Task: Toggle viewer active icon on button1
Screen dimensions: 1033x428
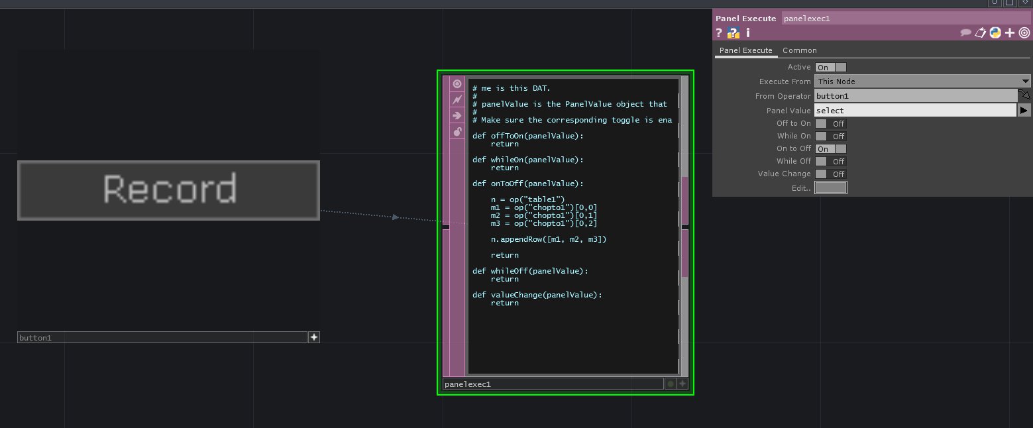Action: pyautogui.click(x=314, y=337)
